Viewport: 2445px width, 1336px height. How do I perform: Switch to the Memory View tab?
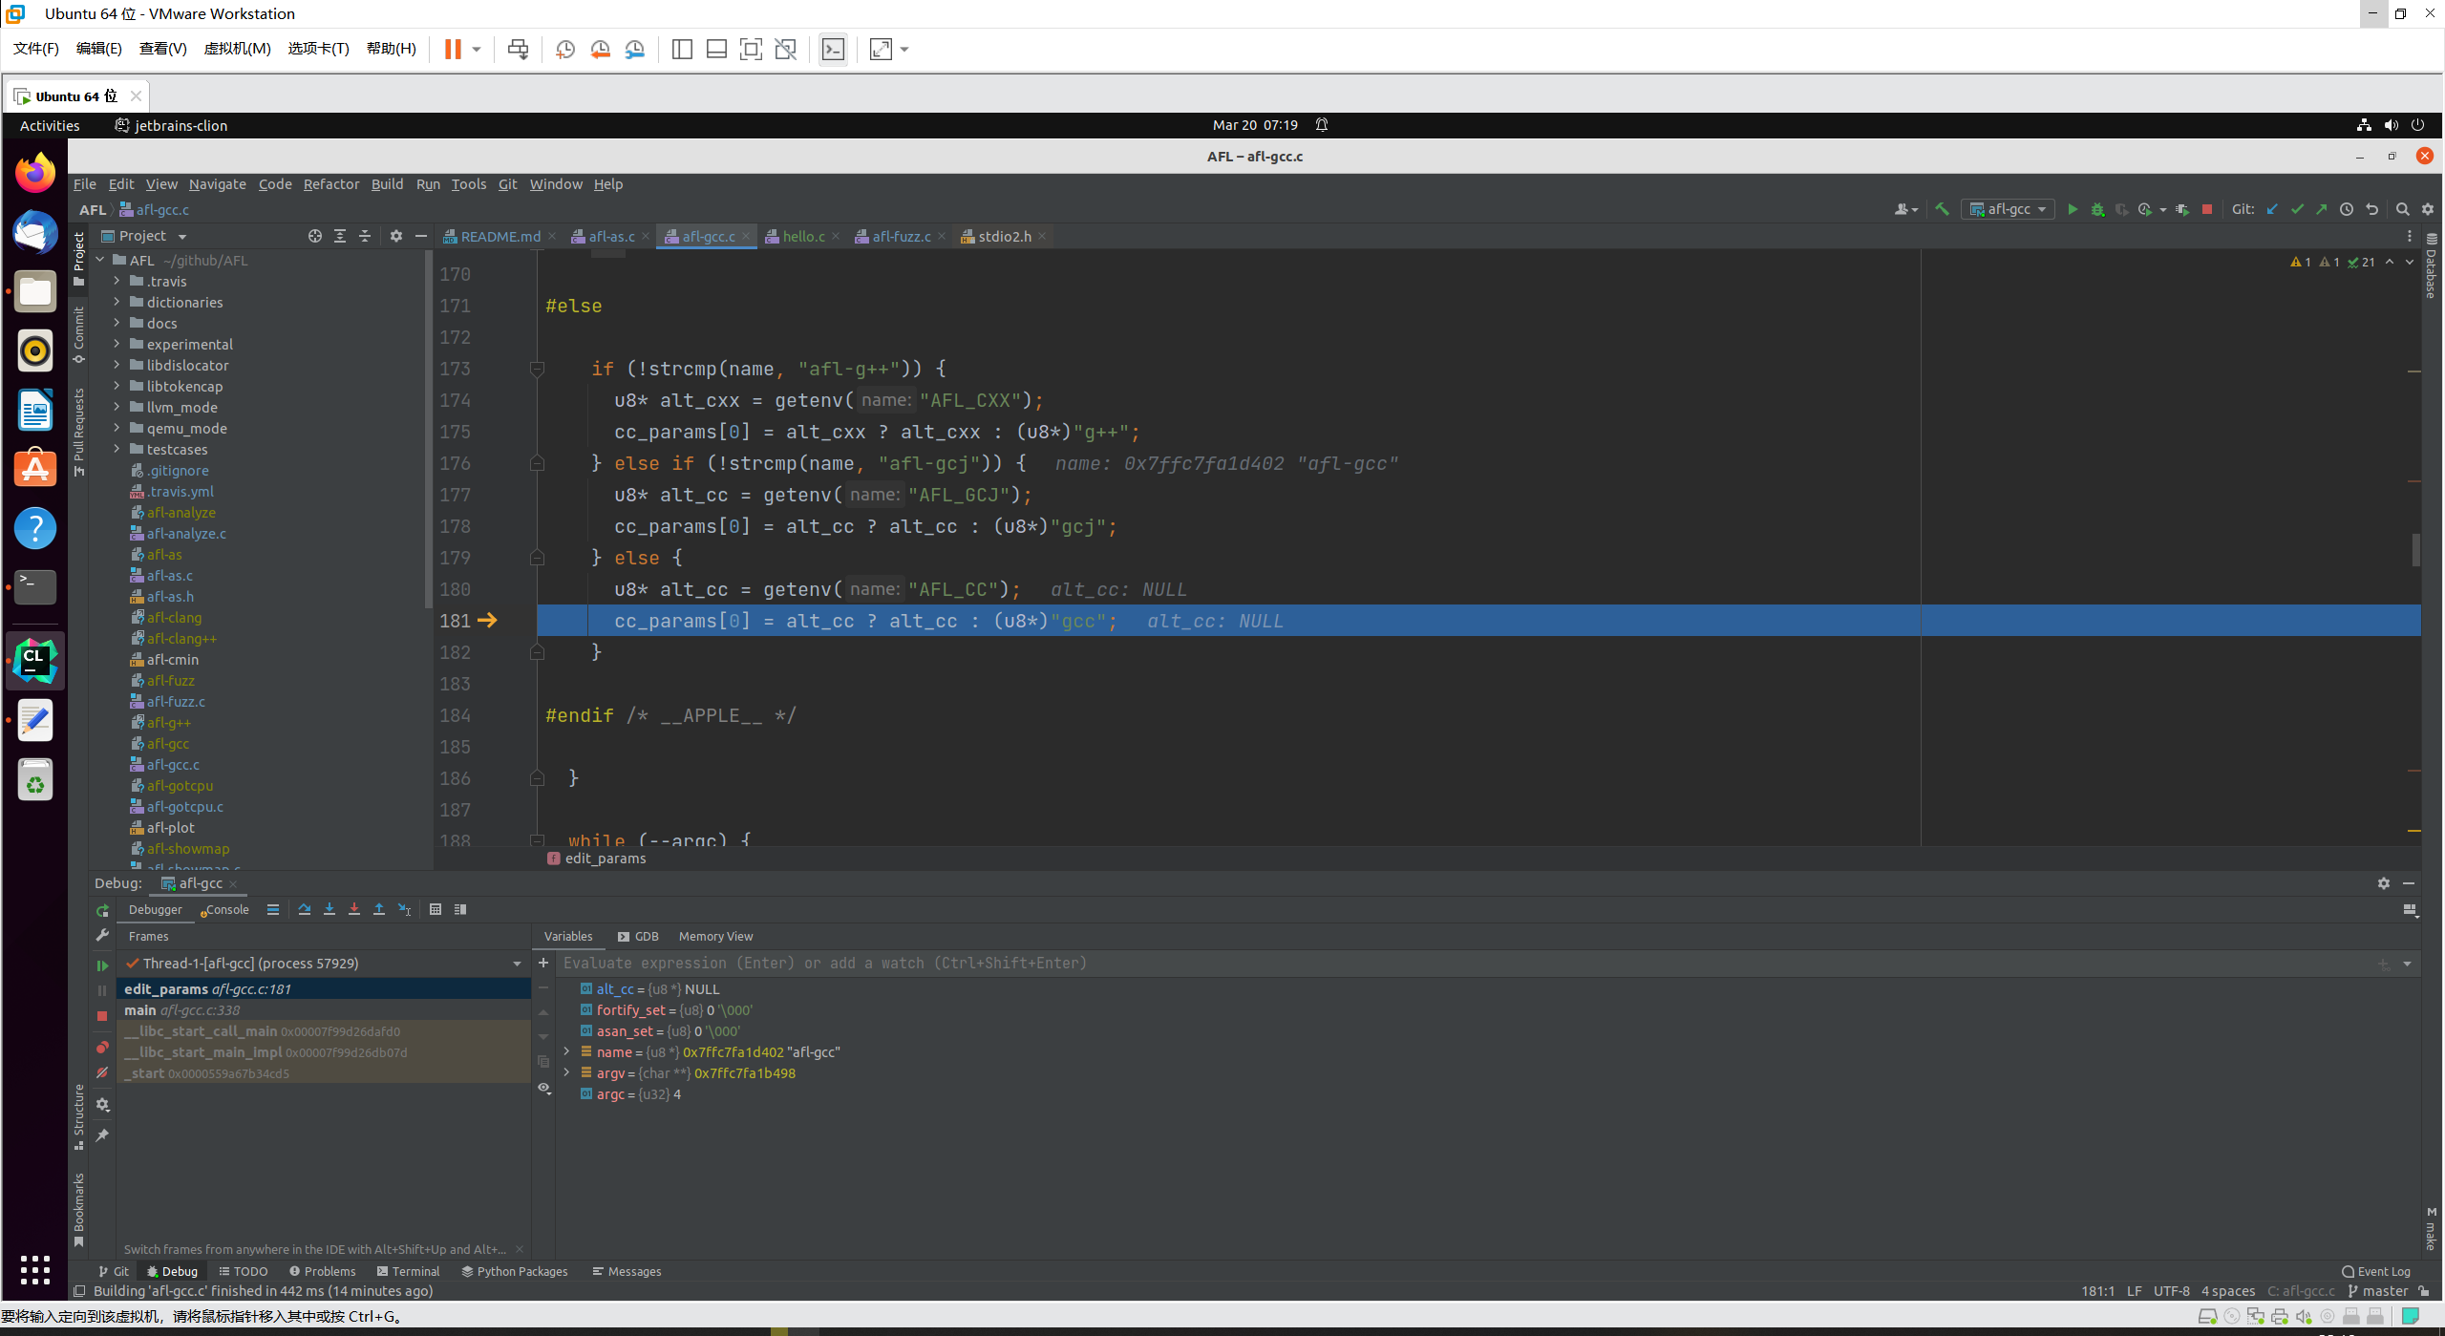(x=715, y=936)
